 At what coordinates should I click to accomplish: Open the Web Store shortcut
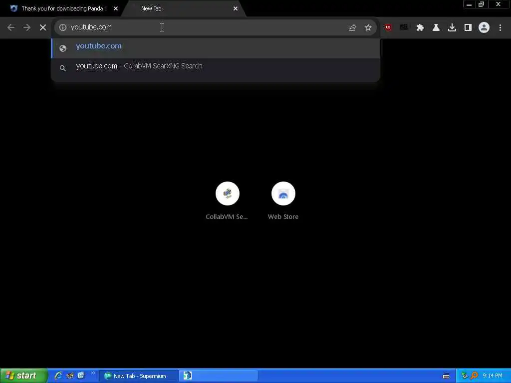tap(283, 201)
